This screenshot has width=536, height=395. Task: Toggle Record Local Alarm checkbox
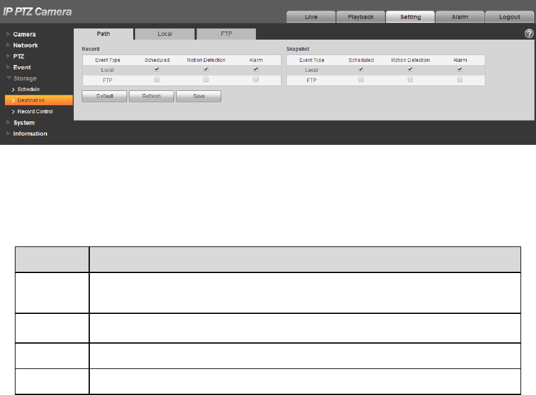[x=255, y=69]
